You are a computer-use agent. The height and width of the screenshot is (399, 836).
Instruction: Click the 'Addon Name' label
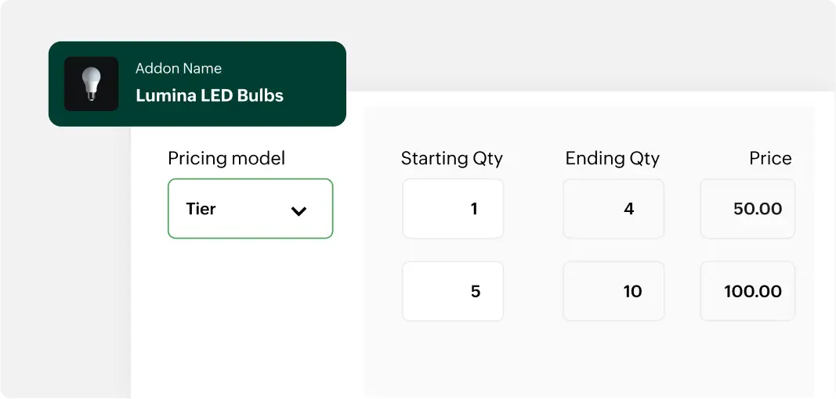pyautogui.click(x=178, y=69)
